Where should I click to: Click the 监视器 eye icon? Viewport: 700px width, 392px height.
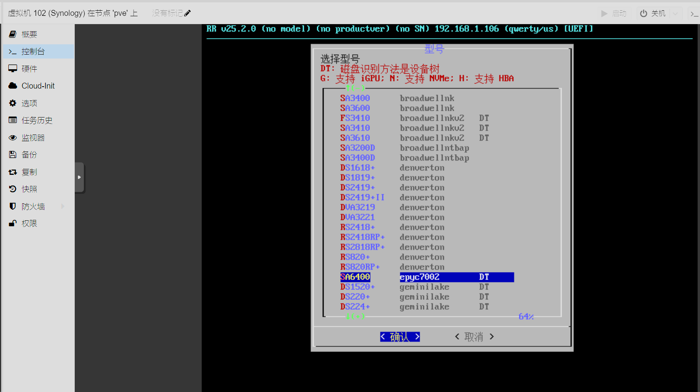click(x=13, y=138)
